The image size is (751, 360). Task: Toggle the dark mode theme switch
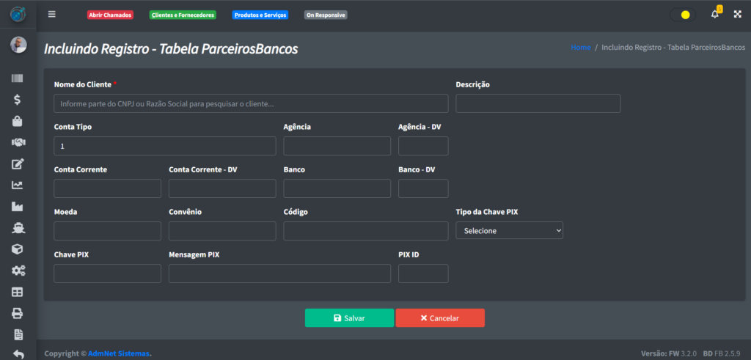click(x=683, y=15)
